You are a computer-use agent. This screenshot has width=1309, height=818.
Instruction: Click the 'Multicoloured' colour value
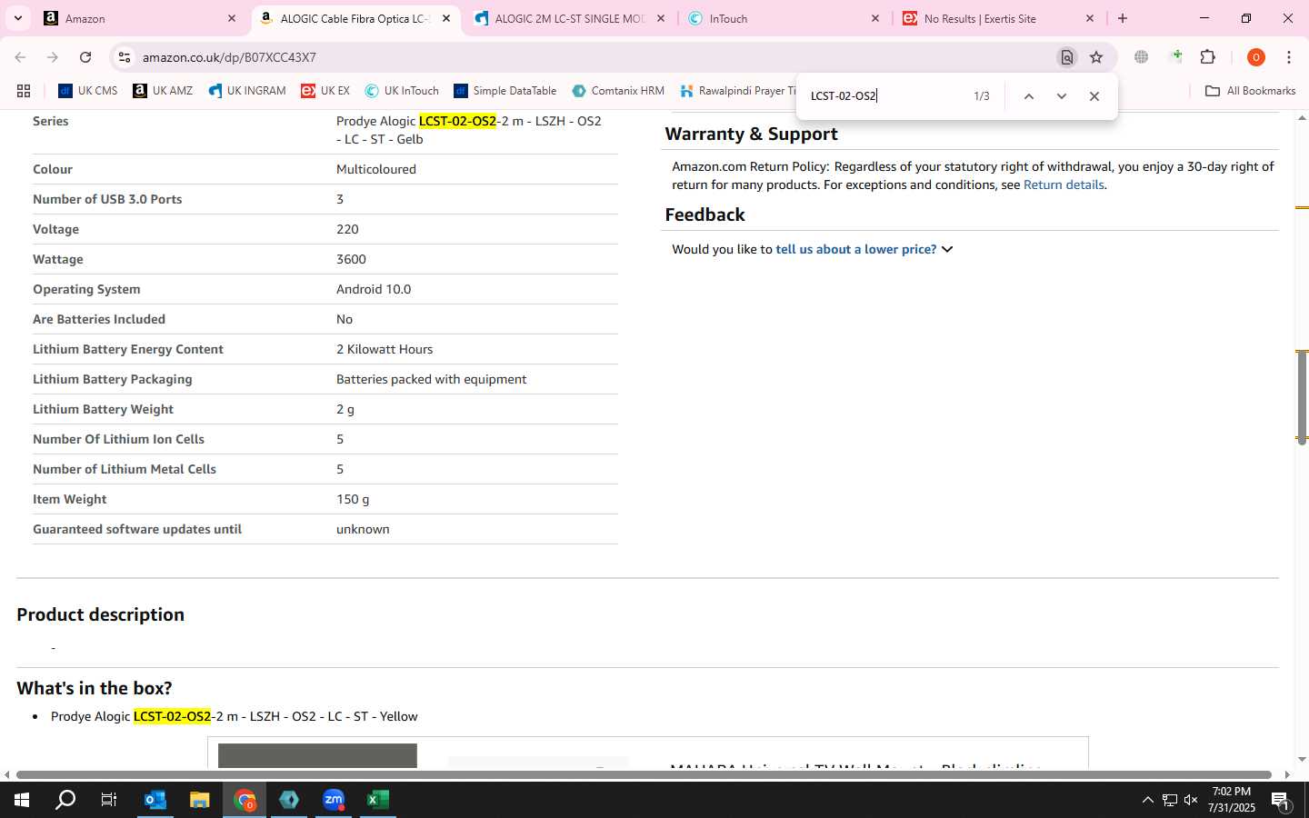(376, 169)
